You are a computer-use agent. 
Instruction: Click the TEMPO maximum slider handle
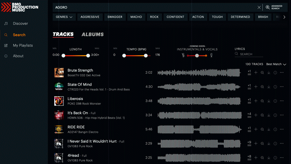146,55
